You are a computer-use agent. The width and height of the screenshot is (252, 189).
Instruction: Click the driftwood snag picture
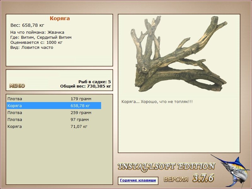(179, 54)
